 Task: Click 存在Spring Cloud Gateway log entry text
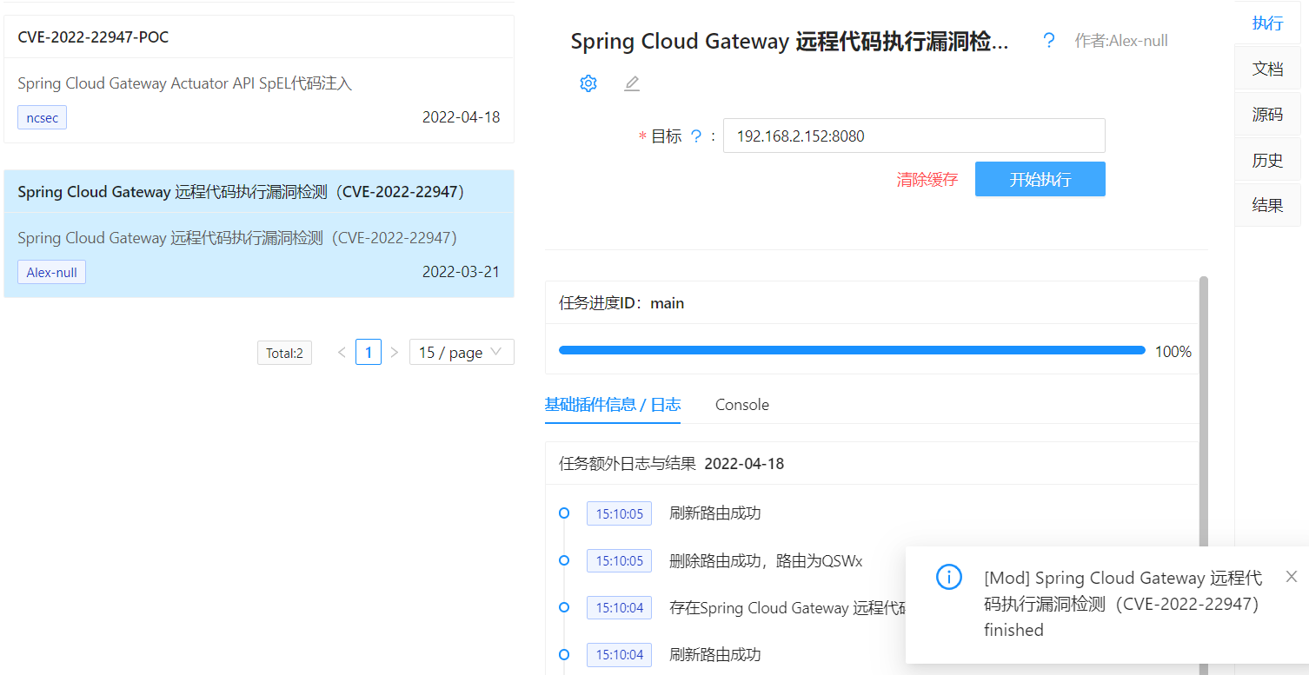(787, 607)
